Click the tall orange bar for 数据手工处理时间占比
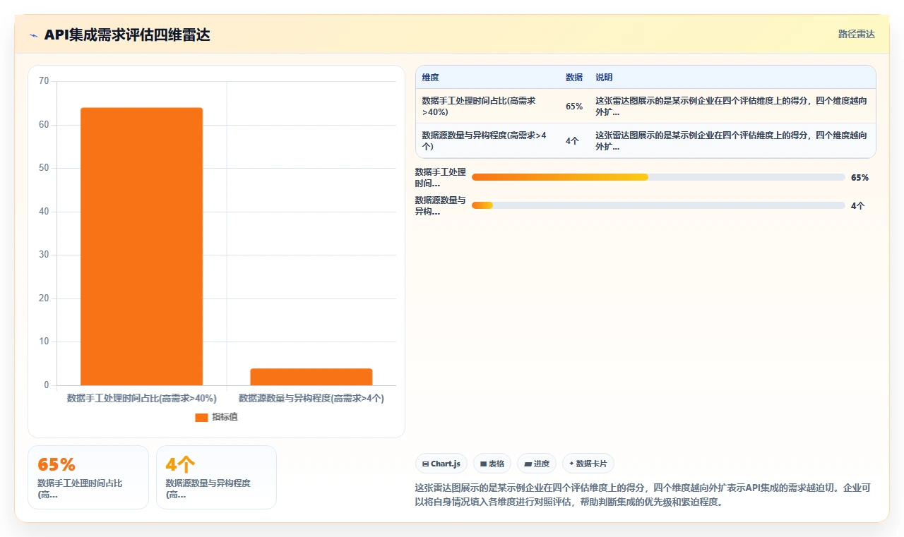Image resolution: width=904 pixels, height=537 pixels. point(141,246)
